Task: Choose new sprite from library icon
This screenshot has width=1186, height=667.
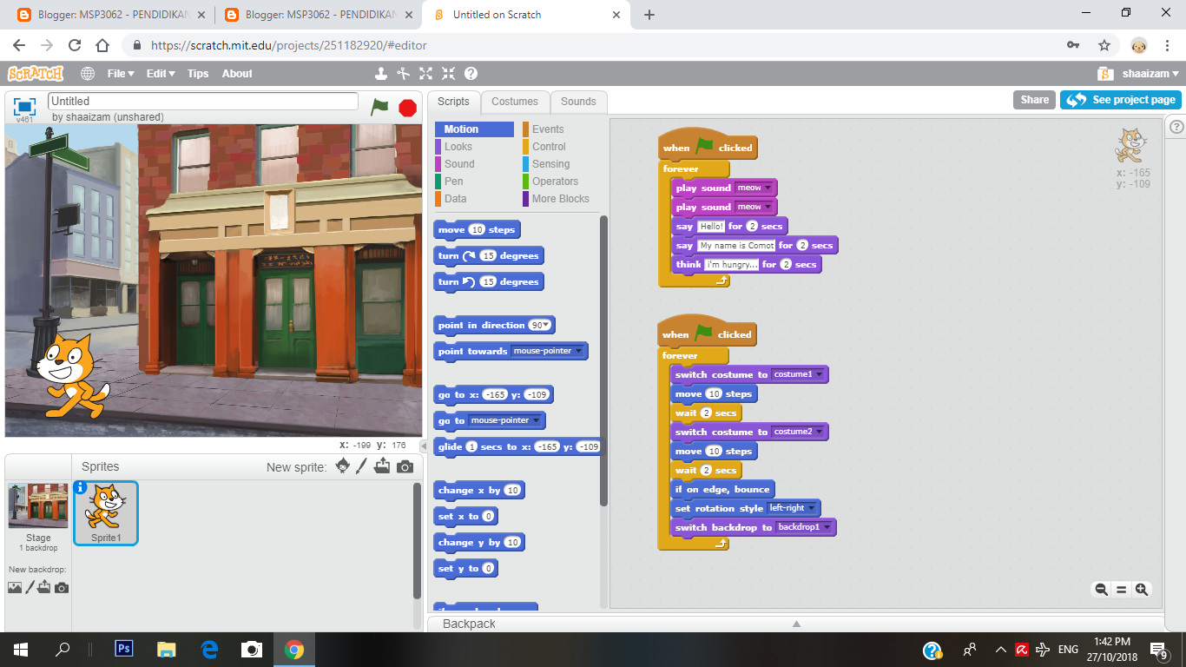Action: [343, 466]
